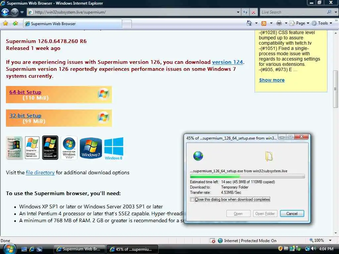
Task: Click the search magnifier icon
Action: coord(329,12)
